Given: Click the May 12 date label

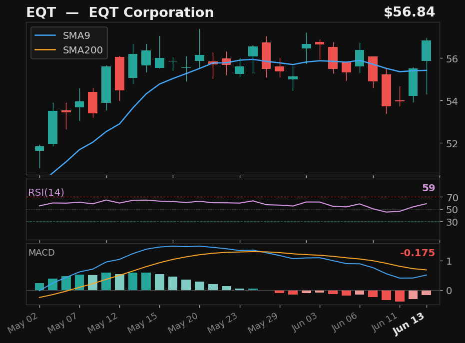Looking at the screenshot, I should [103, 323].
